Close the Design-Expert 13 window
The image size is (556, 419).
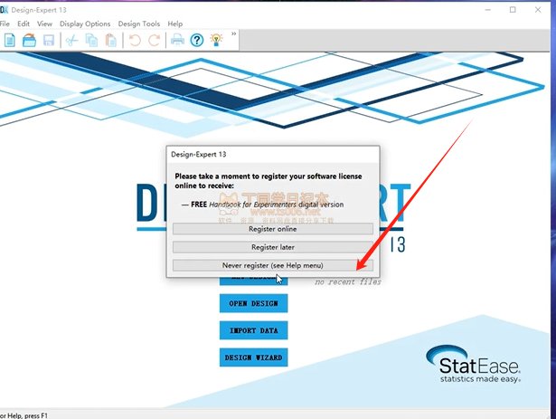pyautogui.click(x=538, y=10)
